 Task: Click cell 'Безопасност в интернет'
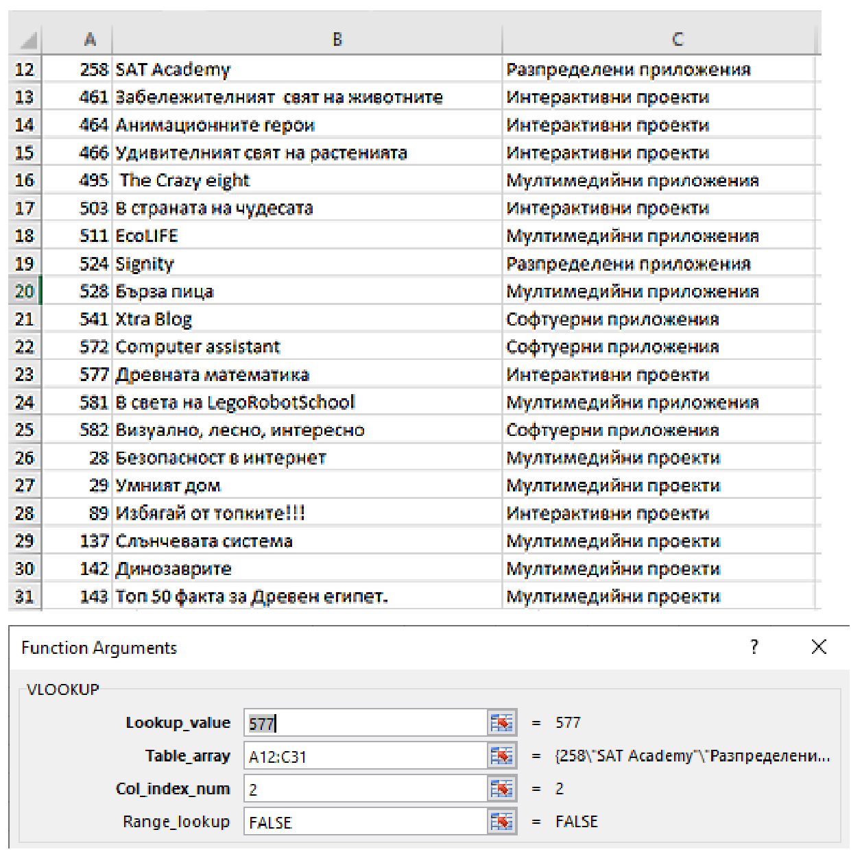point(307,458)
